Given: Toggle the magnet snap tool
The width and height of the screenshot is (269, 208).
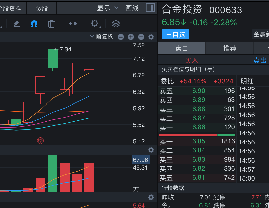Looking at the screenshot, I should tap(34, 24).
